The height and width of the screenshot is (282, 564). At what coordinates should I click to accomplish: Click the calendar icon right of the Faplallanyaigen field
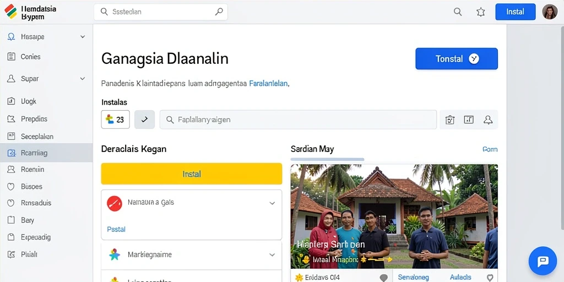pyautogui.click(x=450, y=120)
